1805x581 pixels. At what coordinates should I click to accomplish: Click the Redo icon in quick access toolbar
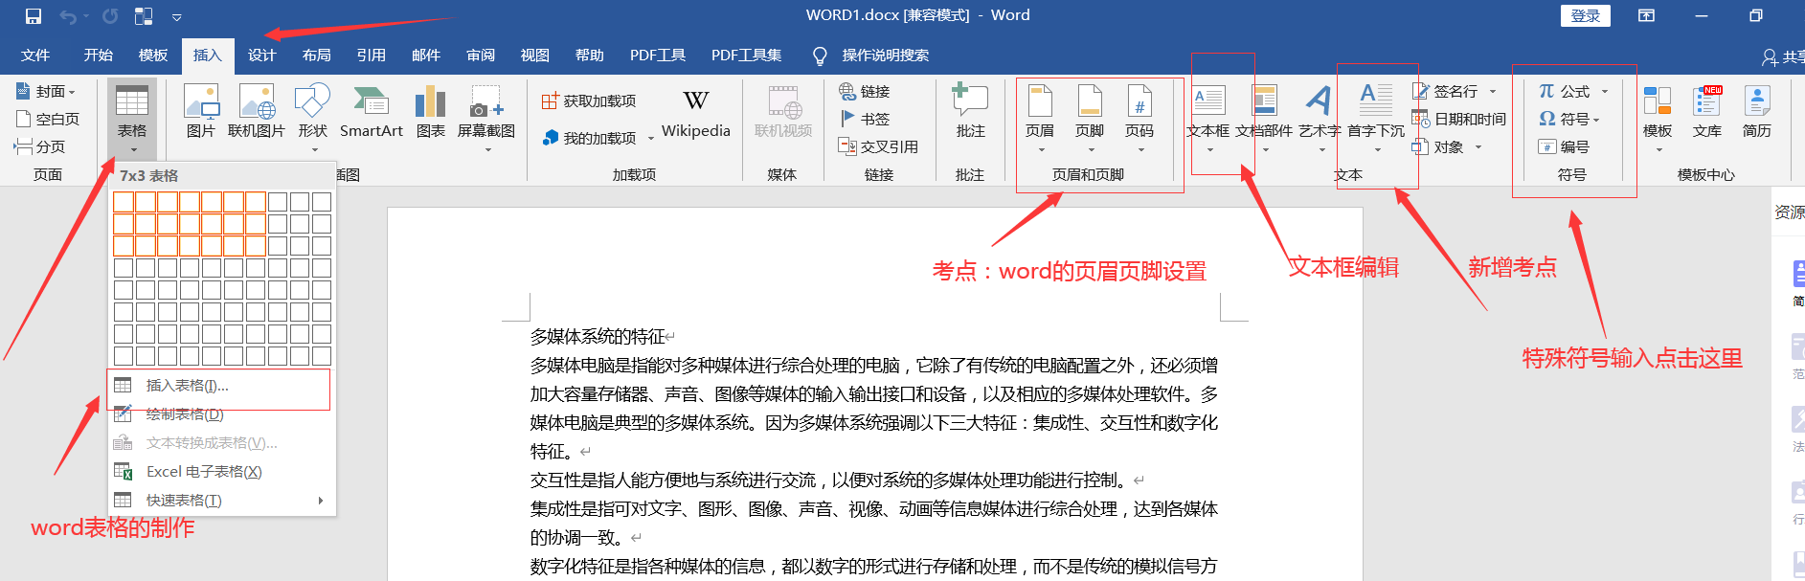pyautogui.click(x=110, y=16)
